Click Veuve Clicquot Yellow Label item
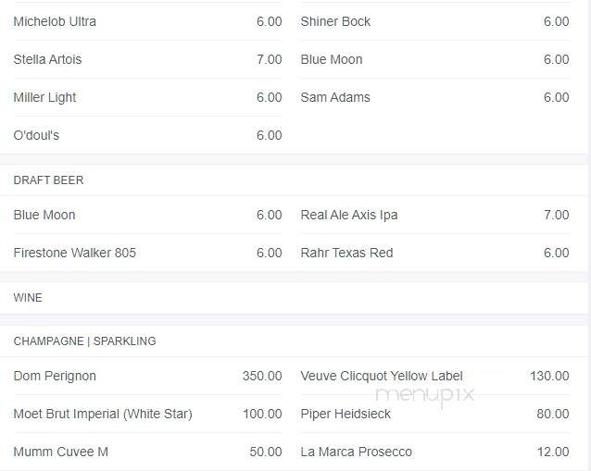 point(435,376)
